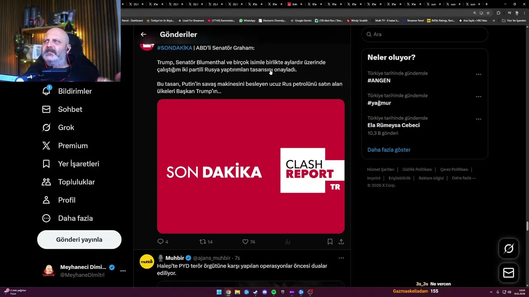Click the @ajans_muhbir handle

pos(212,258)
